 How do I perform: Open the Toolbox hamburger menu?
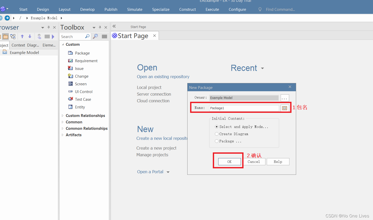pos(104,36)
